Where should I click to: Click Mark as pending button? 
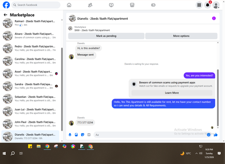106,36
